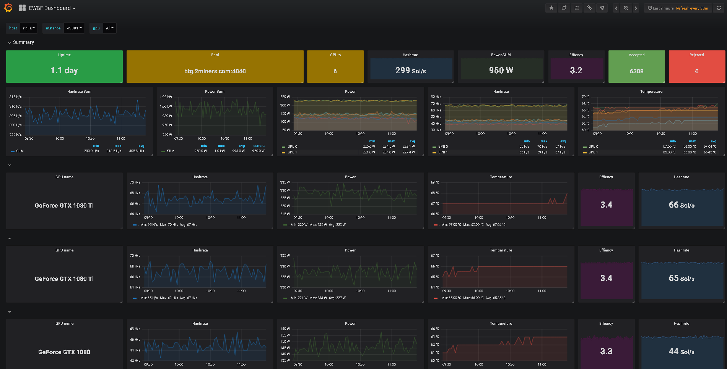The image size is (727, 369).
Task: Toggle SUM series label in Power Sum legend
Action: click(x=171, y=151)
